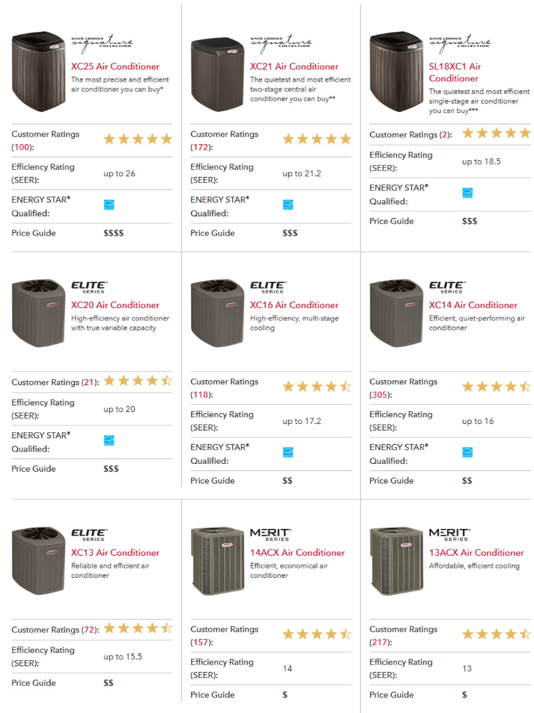Screen dimensions: 534x713
Task: Click the Signature Collection logo above XC25
Action: click(x=102, y=43)
